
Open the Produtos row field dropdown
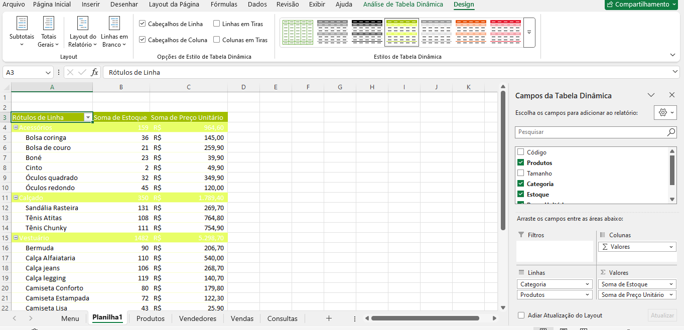pos(588,295)
